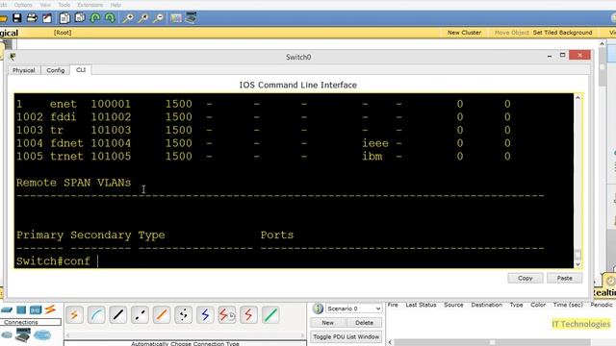Select the green Octal cable icon

[x=270, y=315]
